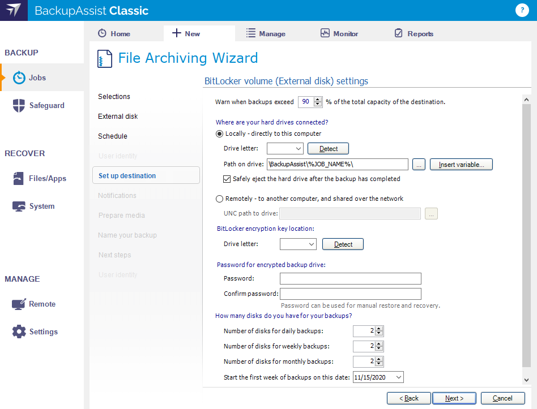This screenshot has height=409, width=537.
Task: Browse for path on drive
Action: (419, 165)
